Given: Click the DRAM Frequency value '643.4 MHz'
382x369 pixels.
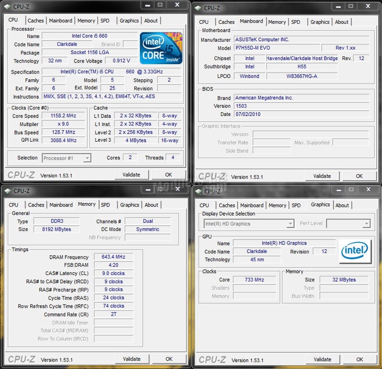Looking at the screenshot, I should 114,257.
